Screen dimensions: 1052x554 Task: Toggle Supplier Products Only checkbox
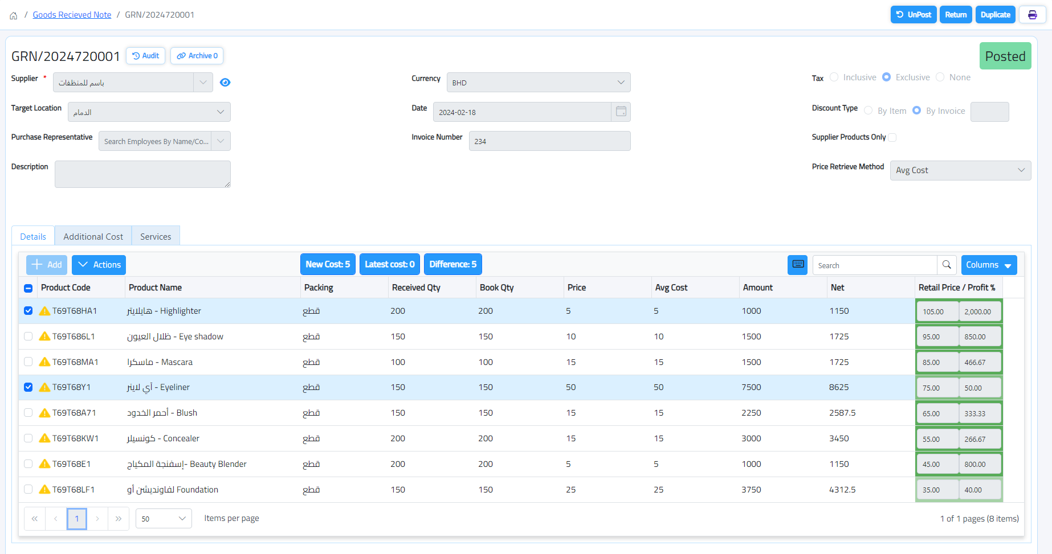tap(892, 137)
